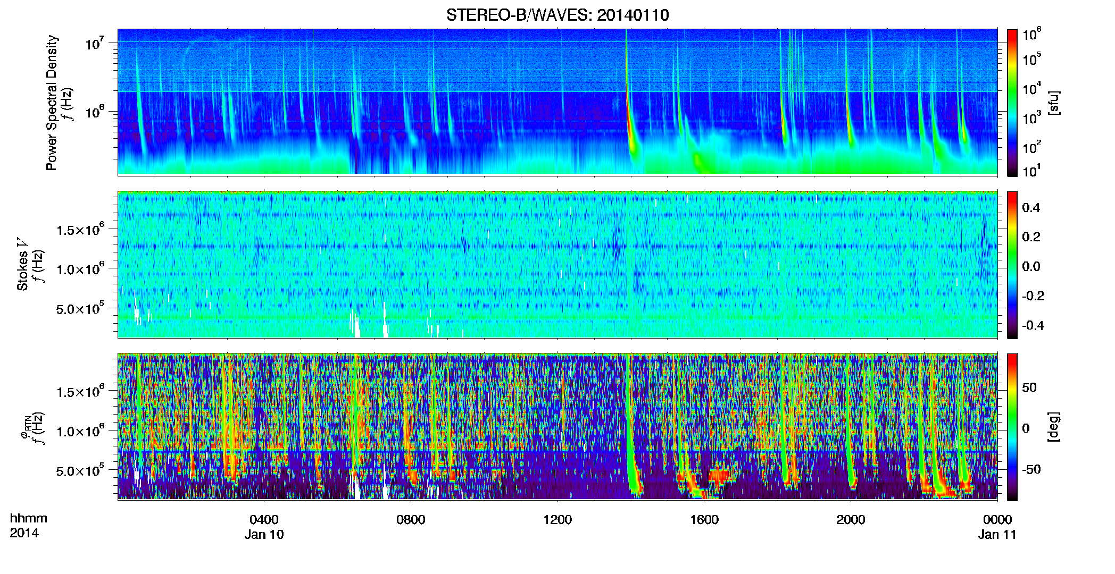Select the Stokes V color bar
The width and height of the screenshot is (1115, 574).
point(1012,265)
